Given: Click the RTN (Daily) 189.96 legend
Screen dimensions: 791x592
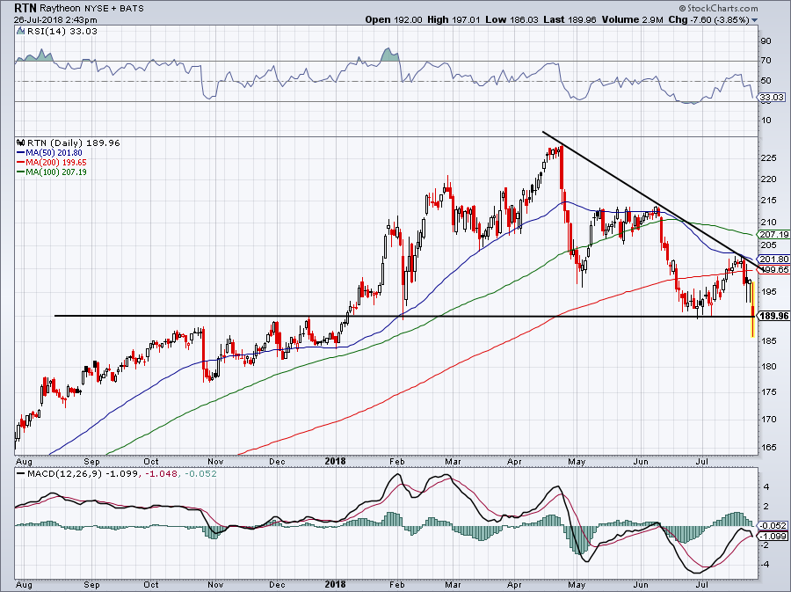Looking at the screenshot, I should [x=74, y=143].
